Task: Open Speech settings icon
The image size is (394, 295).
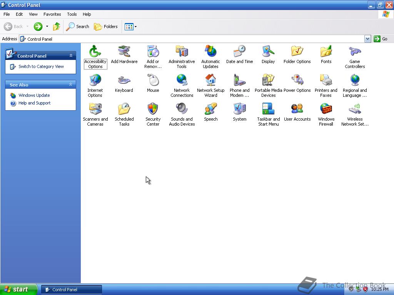Action: click(x=210, y=109)
